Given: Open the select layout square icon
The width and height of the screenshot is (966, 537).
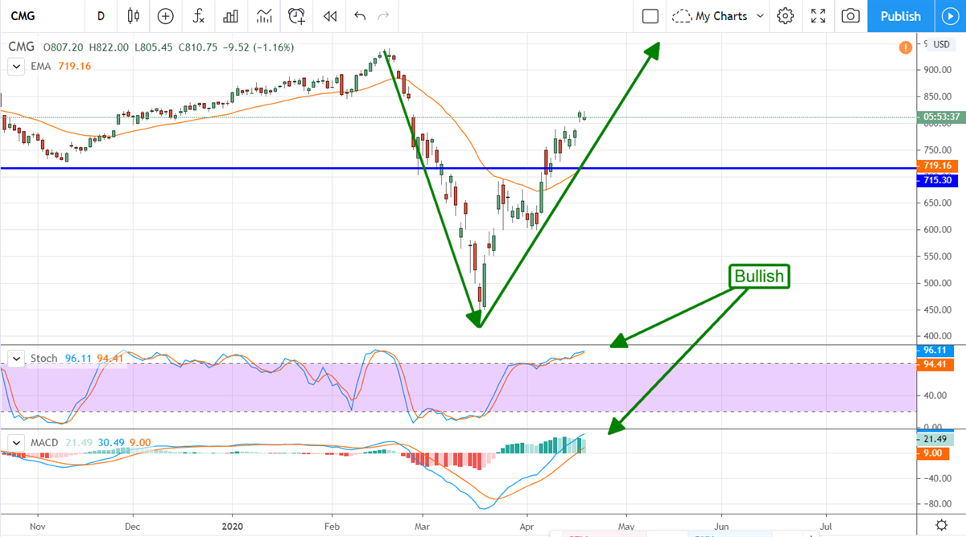Looking at the screenshot, I should (650, 16).
